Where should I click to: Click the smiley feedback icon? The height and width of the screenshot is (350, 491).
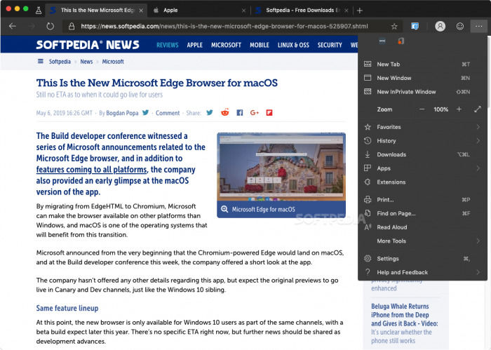coord(459,26)
